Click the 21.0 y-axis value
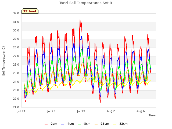The width and height of the screenshot is (172, 129). tap(16, 107)
